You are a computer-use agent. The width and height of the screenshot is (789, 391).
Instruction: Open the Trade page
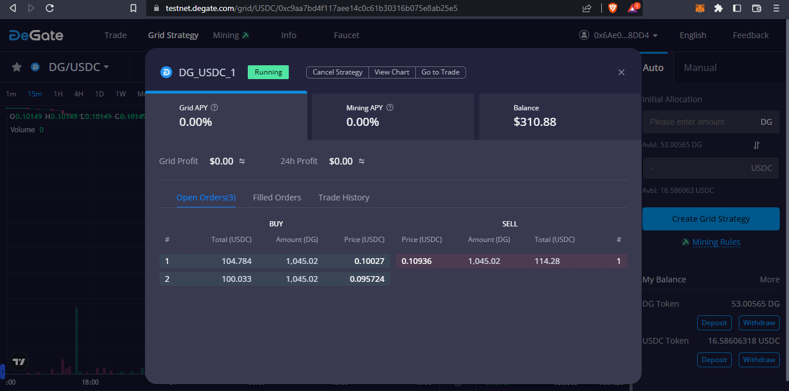pos(116,35)
